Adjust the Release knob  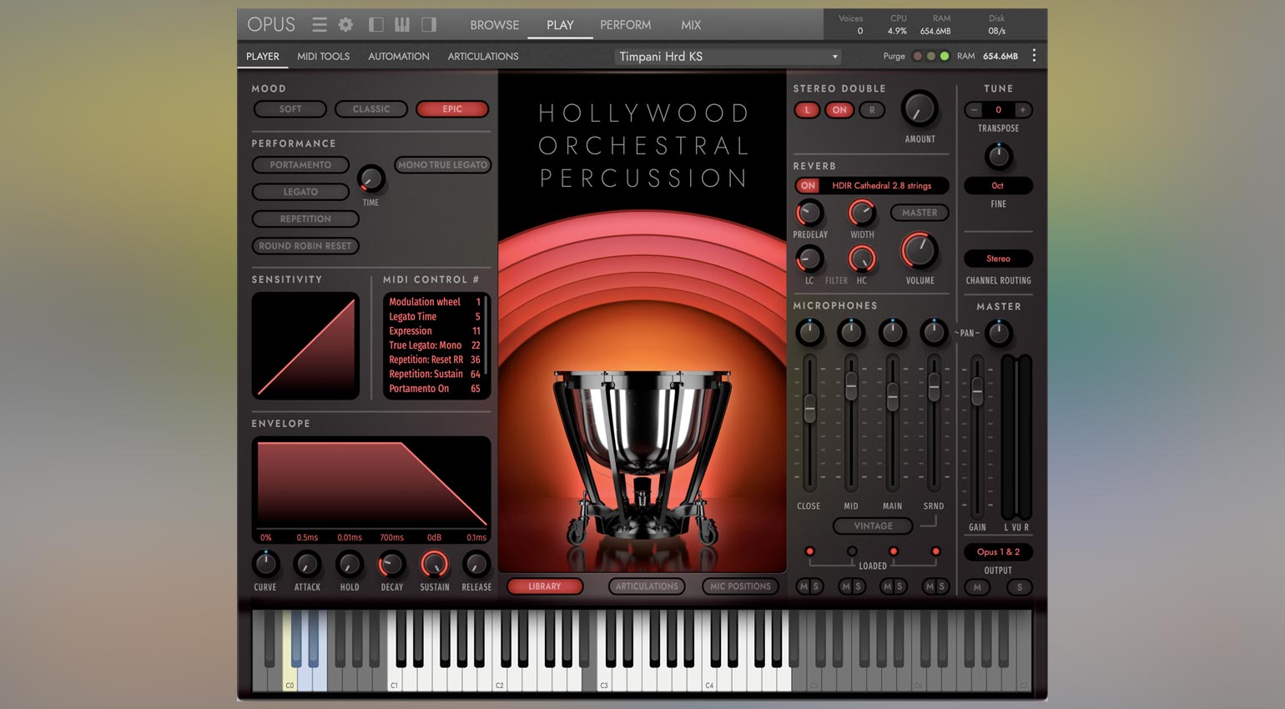tap(476, 565)
